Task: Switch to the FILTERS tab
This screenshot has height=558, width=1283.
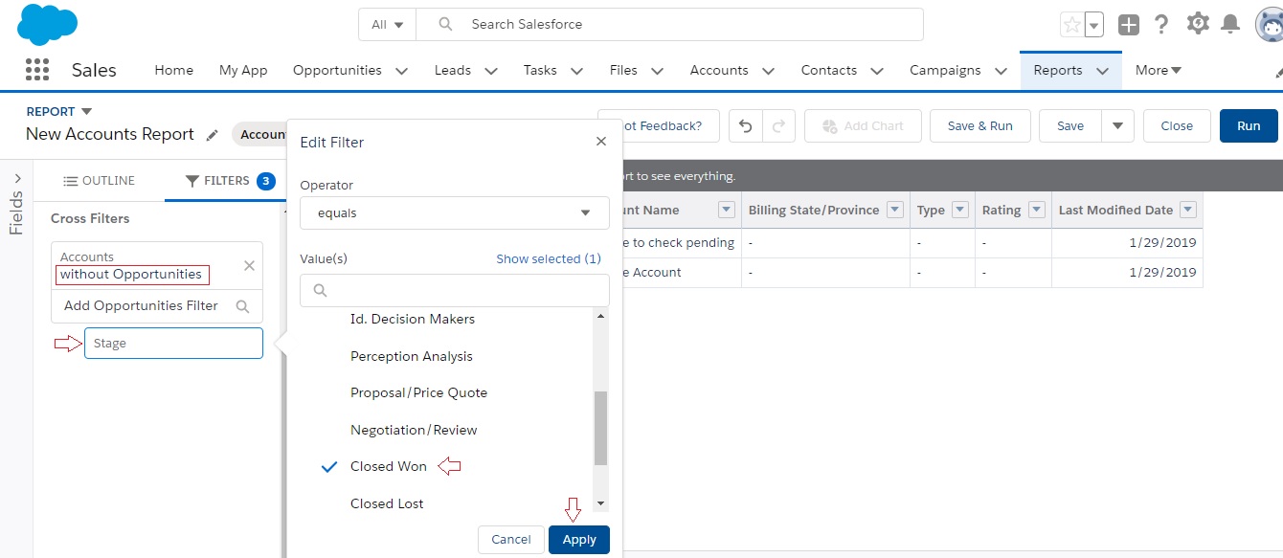Action: click(x=228, y=181)
